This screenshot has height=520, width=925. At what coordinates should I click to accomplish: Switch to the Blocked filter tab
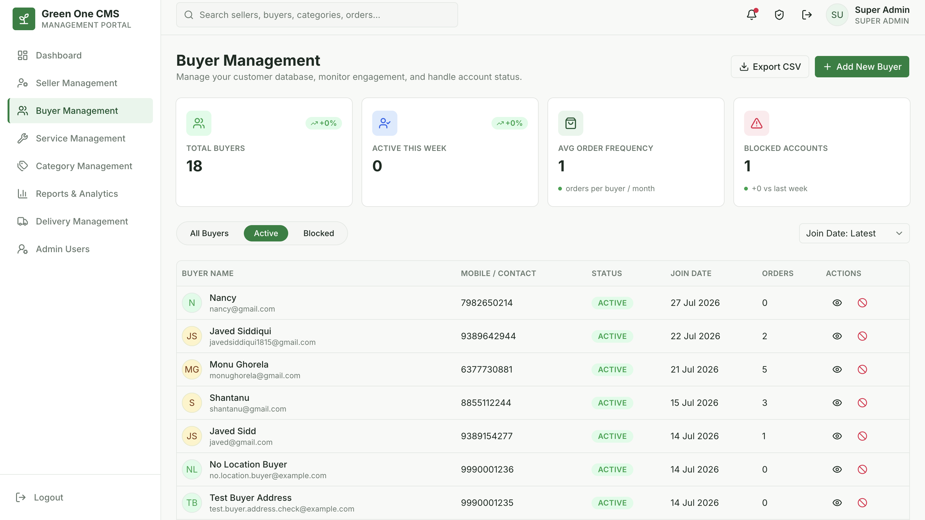coord(318,233)
